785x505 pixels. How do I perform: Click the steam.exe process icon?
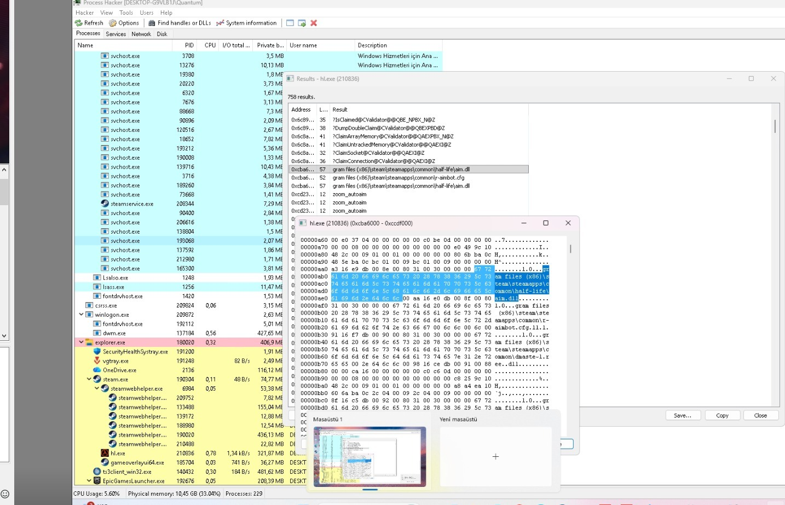pos(97,379)
